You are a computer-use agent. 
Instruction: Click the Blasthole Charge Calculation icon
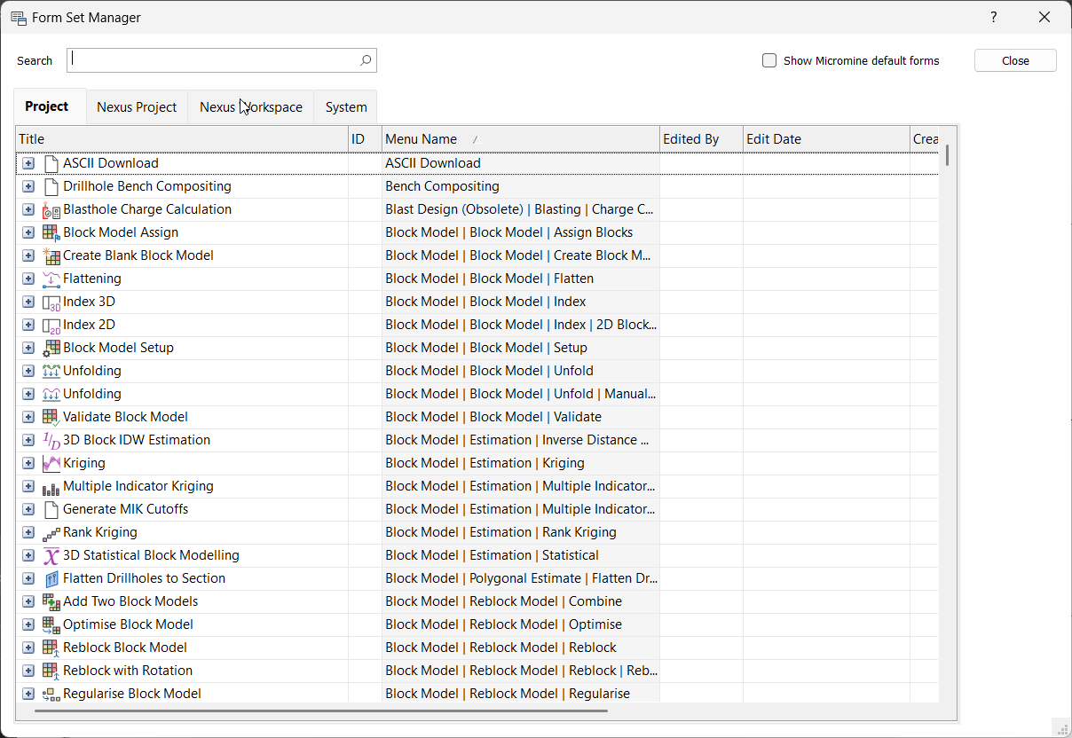[x=51, y=209]
